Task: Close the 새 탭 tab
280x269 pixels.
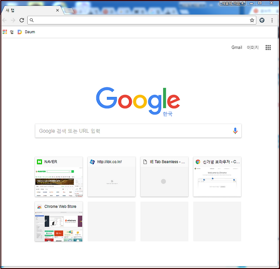Action: pyautogui.click(x=58, y=11)
